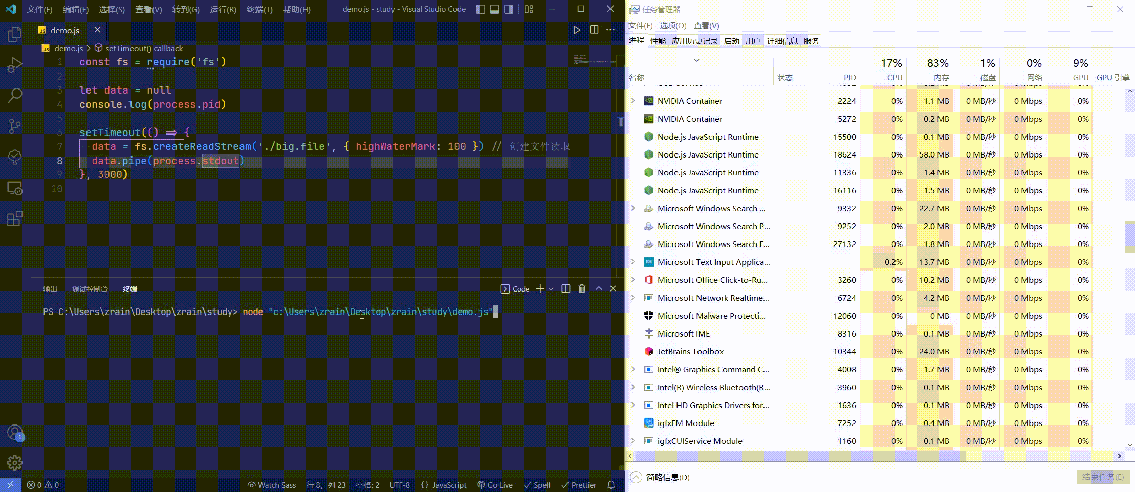Screen dimensions: 1135x492
Task: Create a new terminal with plus icon
Action: pyautogui.click(x=540, y=289)
